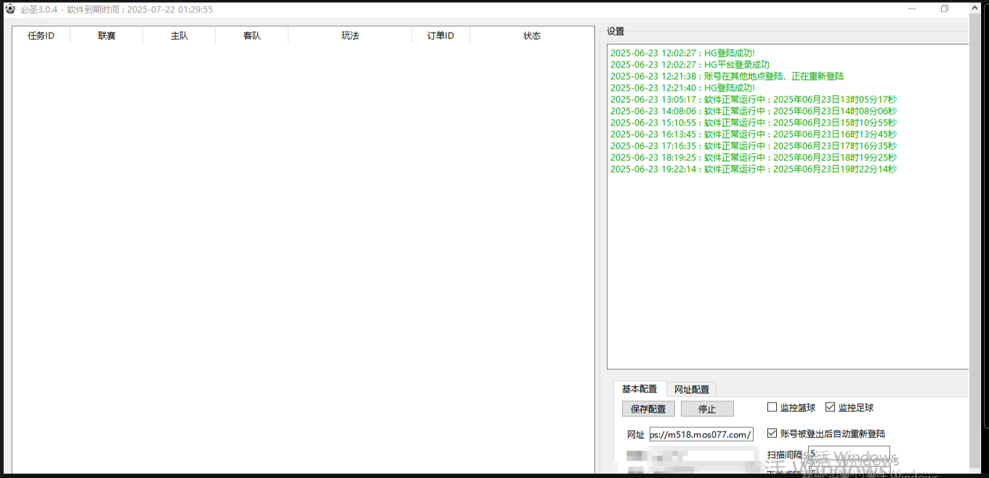Focus the 网址 URL input field
Viewport: 989px width, 478px height.
pyautogui.click(x=701, y=434)
